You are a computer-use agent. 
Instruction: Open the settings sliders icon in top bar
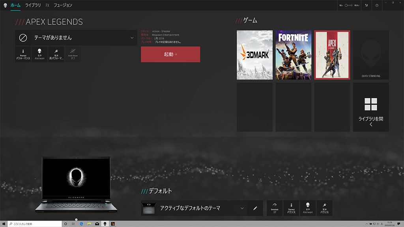(367, 5)
